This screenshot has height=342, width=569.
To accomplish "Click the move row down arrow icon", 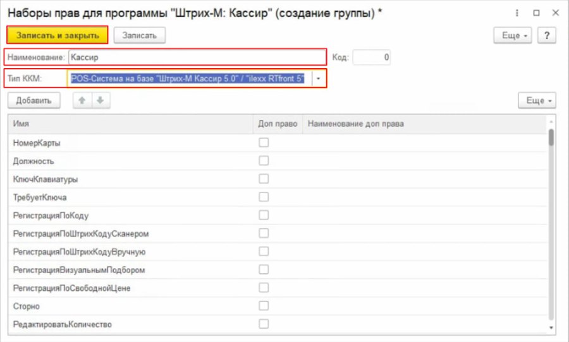I will pos(101,100).
